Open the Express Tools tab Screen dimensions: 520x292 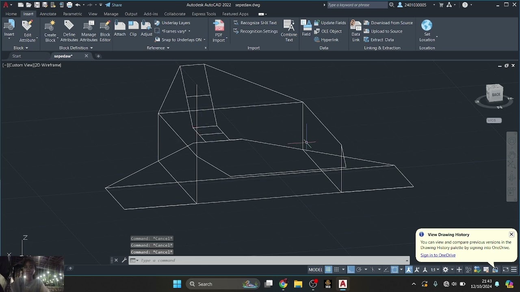click(204, 14)
